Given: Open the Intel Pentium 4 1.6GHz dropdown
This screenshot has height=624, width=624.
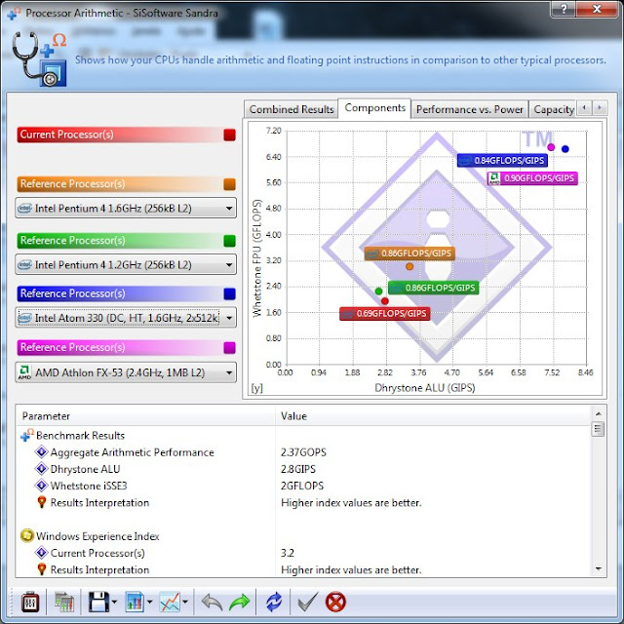Looking at the screenshot, I should coord(126,208).
